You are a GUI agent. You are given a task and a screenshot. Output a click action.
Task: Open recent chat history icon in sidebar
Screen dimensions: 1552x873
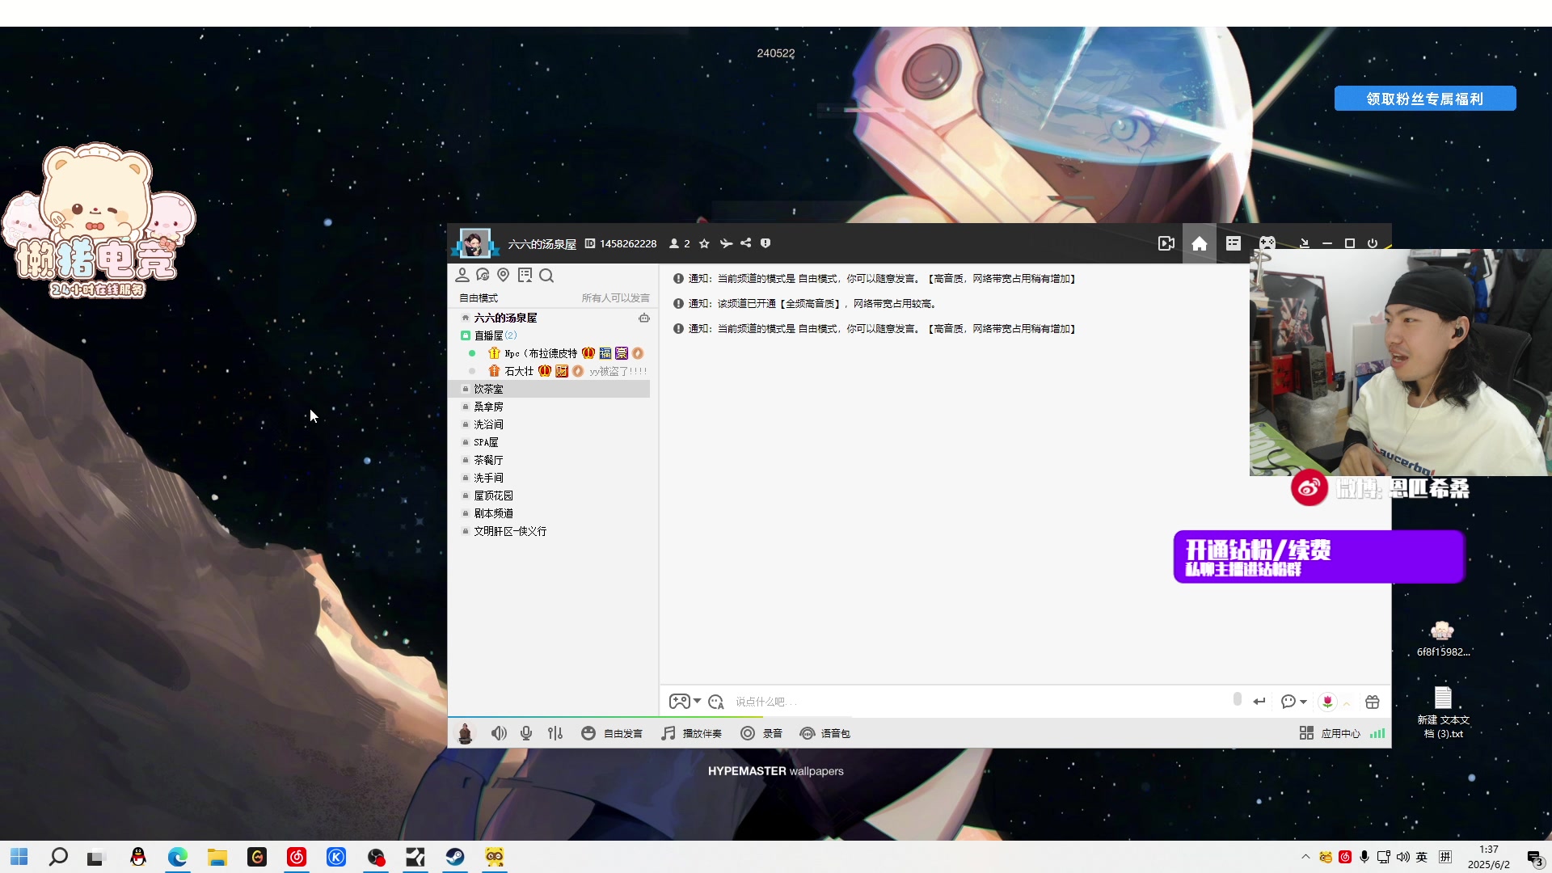coord(483,276)
